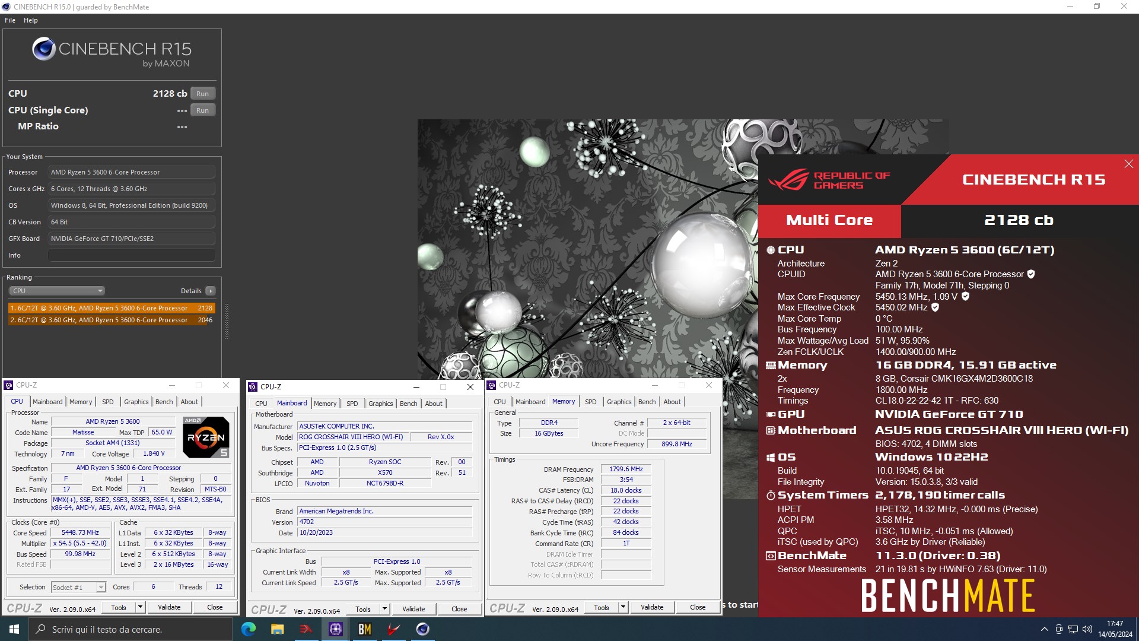Click the Memory icon in BenchMate overlay
This screenshot has width=1139, height=641.
point(771,365)
